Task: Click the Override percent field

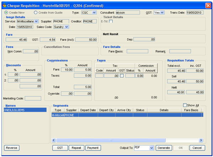Action: 67,94
